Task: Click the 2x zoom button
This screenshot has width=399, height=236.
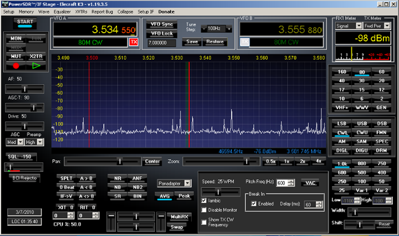Action: (303, 161)
